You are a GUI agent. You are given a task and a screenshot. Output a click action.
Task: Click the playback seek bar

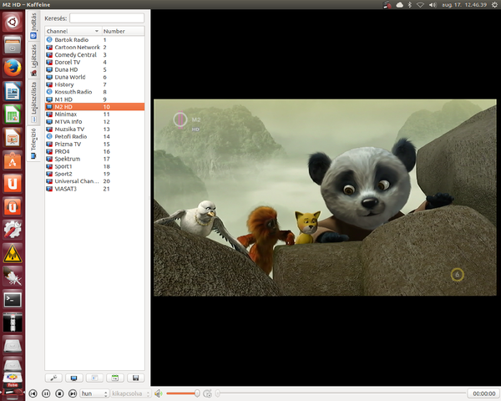(341, 393)
